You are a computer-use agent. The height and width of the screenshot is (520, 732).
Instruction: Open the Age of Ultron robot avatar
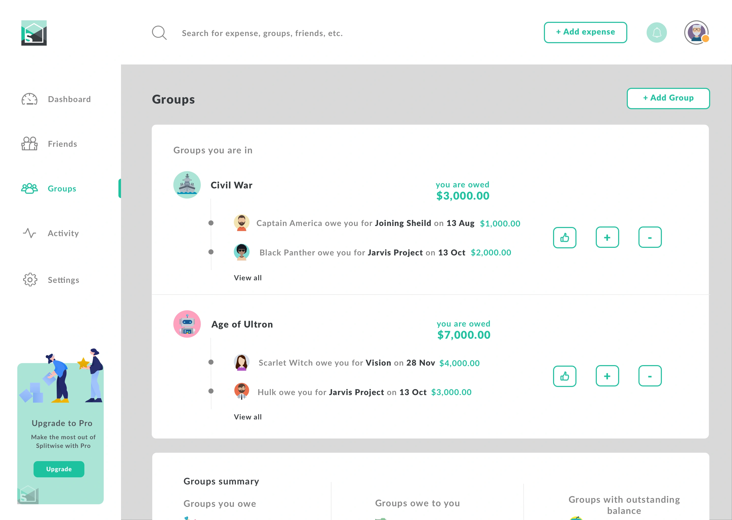point(187,324)
